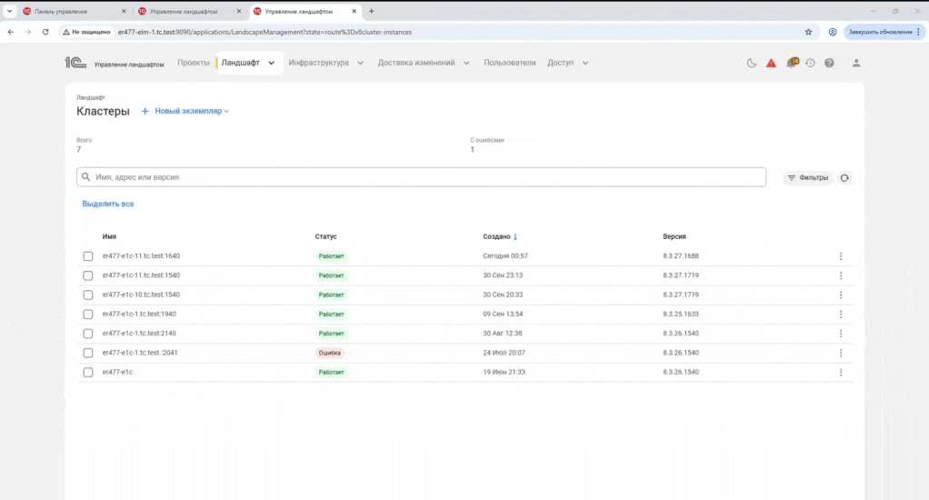
Task: Click Ландшафт breadcrumb
Action: click(91, 97)
